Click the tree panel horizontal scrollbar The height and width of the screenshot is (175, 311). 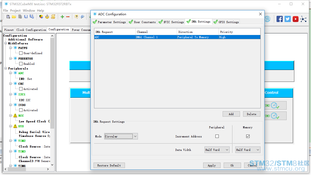pyautogui.click(x=26, y=169)
